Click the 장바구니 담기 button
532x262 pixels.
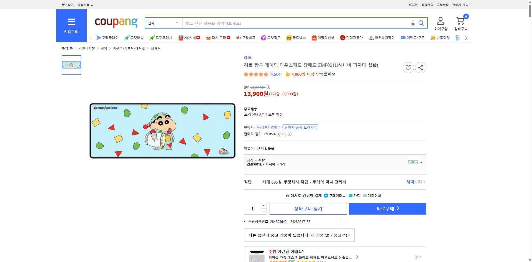[308, 208]
